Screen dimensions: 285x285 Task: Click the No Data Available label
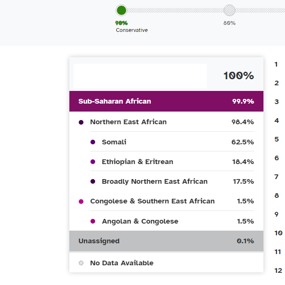121,263
